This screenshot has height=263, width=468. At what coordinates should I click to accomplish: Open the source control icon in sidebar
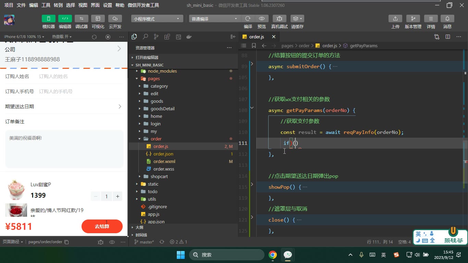coord(156,37)
